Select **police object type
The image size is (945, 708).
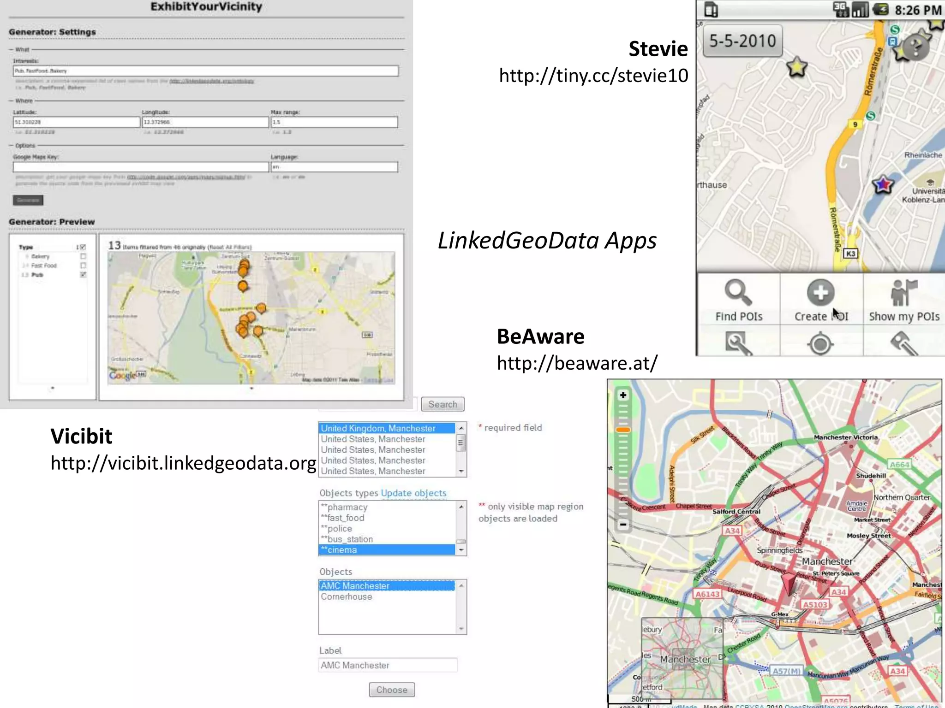[x=387, y=528]
